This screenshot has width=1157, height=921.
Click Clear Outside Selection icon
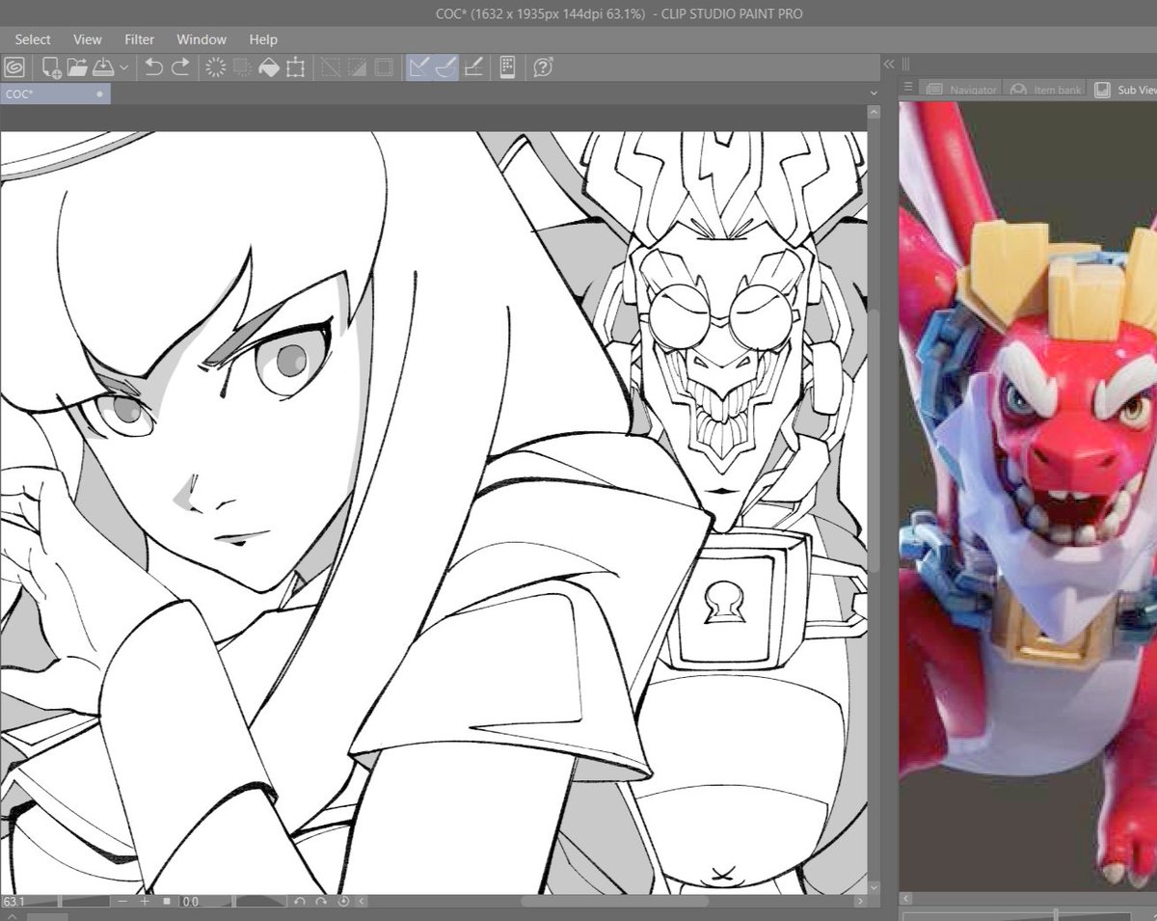point(243,68)
